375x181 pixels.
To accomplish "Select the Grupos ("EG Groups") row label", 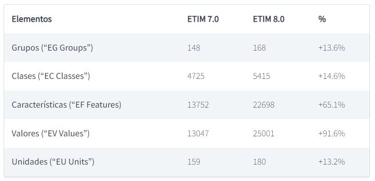I will (52, 48).
